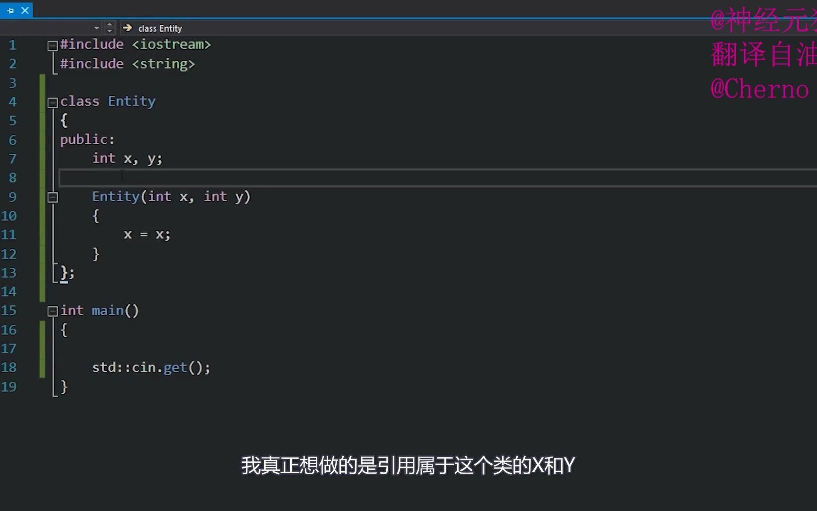Screen dimensions: 817x511
Task: Place cursor on empty line 8
Action: point(437,178)
